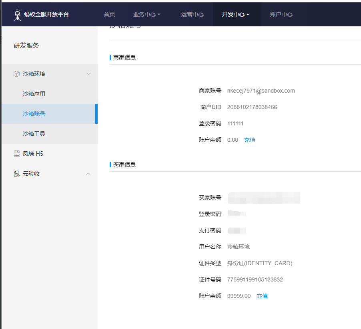The width and height of the screenshot is (361, 329).
Task: Click the 商家账号 field label
Action: point(210,91)
